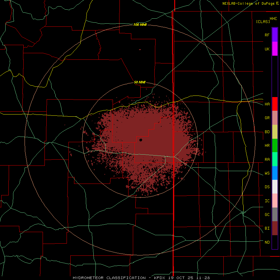Click the BI brown legend swatch
Screen dimensions: 280x280
pyautogui.click(x=275, y=228)
